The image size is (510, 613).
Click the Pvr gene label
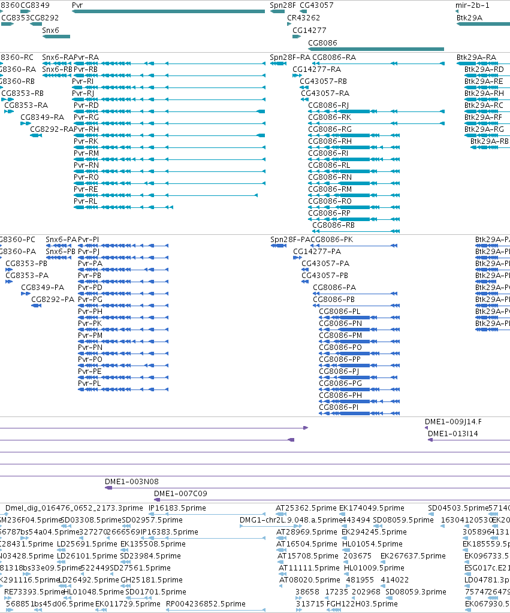[77, 5]
